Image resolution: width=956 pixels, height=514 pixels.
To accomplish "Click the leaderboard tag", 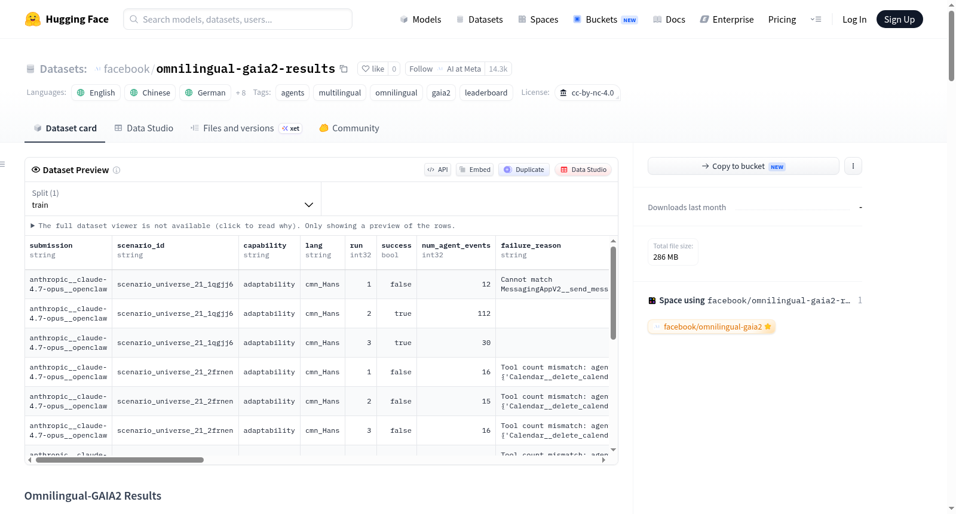I will 486,93.
